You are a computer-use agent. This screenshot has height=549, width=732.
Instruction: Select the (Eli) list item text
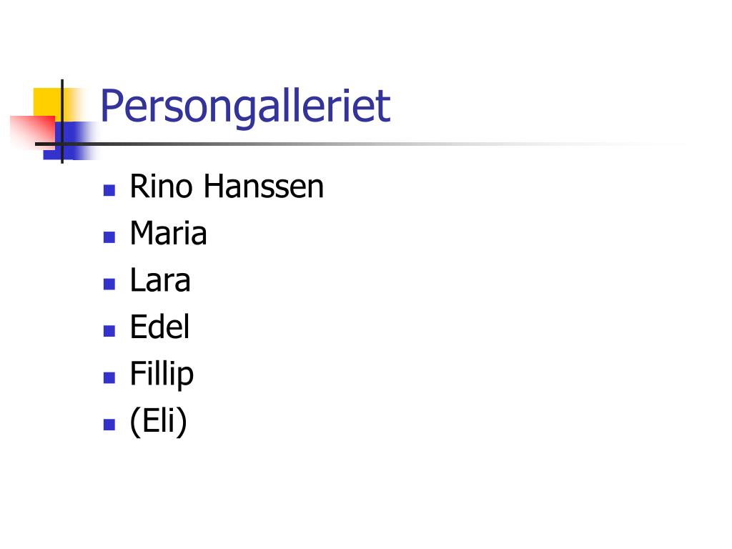[x=158, y=421]
